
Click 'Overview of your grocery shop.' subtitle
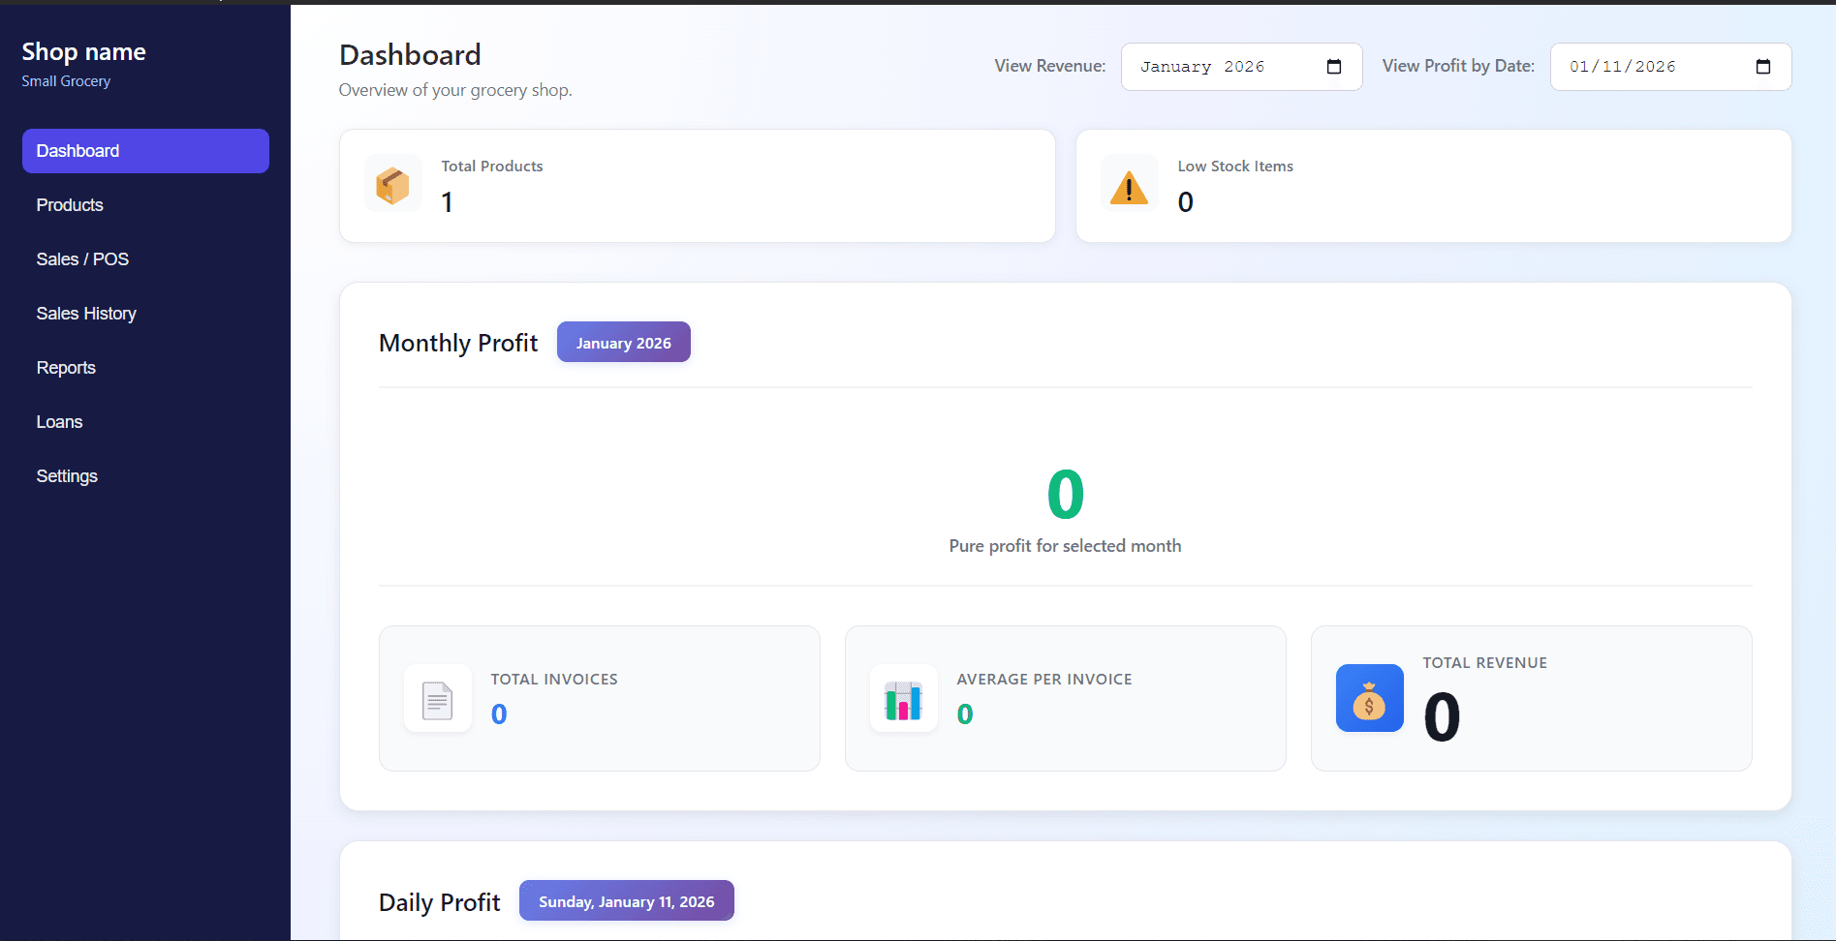[x=455, y=90]
